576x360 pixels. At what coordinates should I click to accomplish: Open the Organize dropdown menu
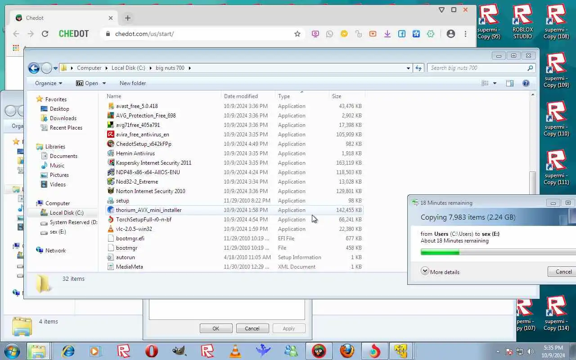click(x=49, y=83)
